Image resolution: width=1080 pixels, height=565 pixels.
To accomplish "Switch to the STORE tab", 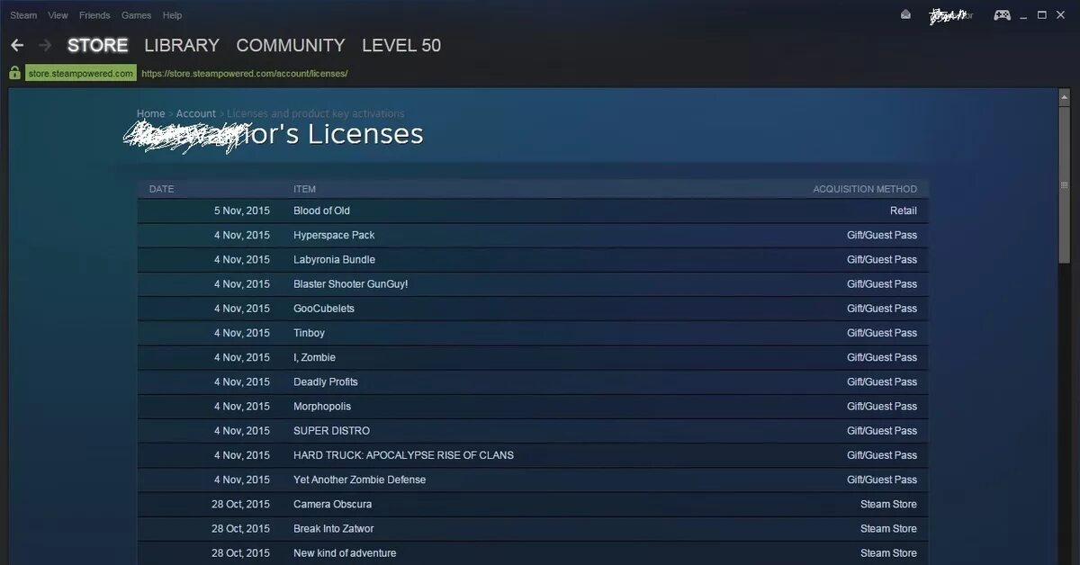I will [98, 45].
